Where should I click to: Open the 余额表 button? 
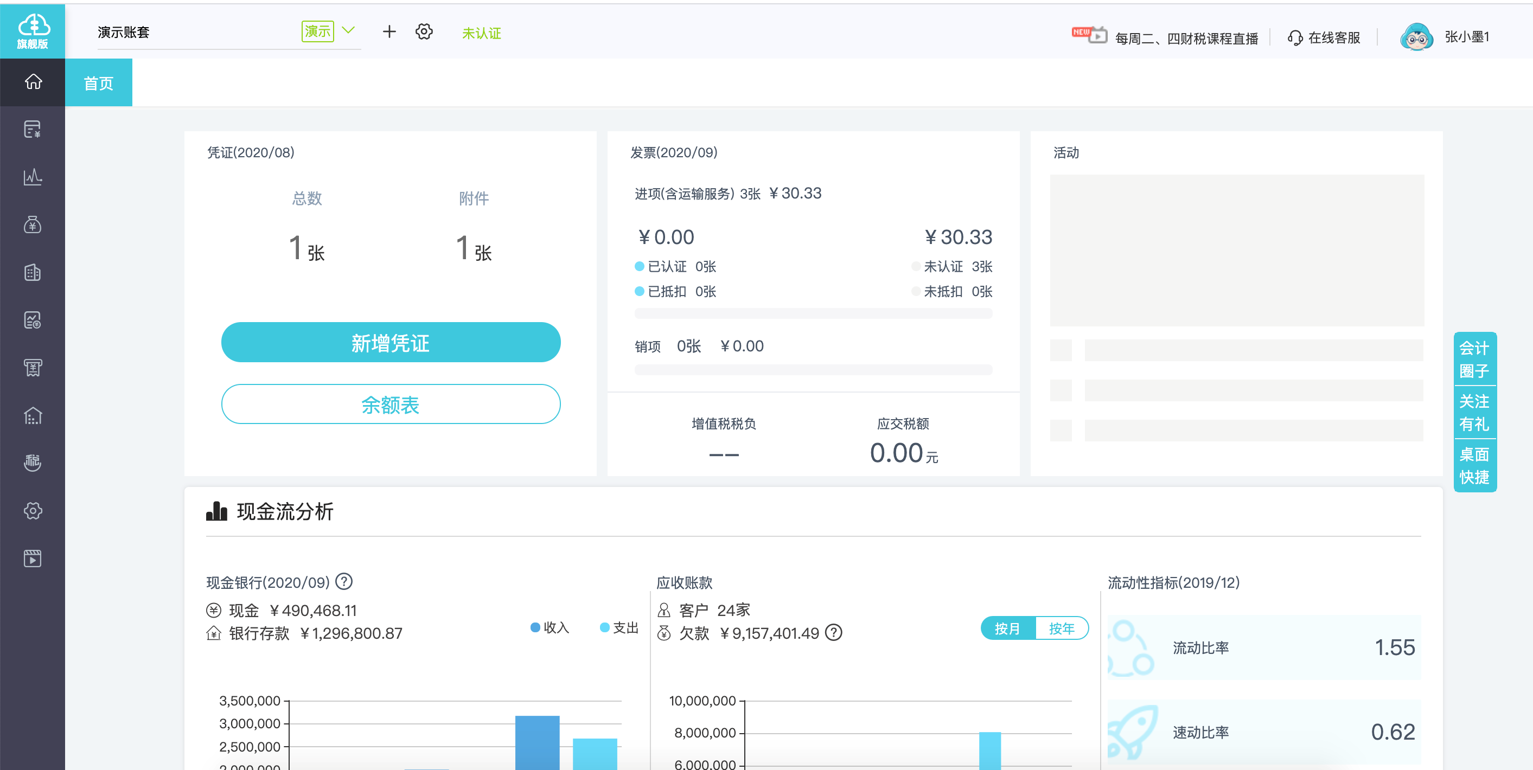[x=391, y=405]
